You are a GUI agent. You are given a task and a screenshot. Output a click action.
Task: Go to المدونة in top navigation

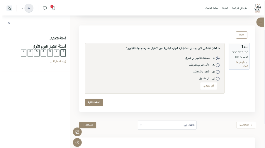pyautogui.click(x=225, y=8)
